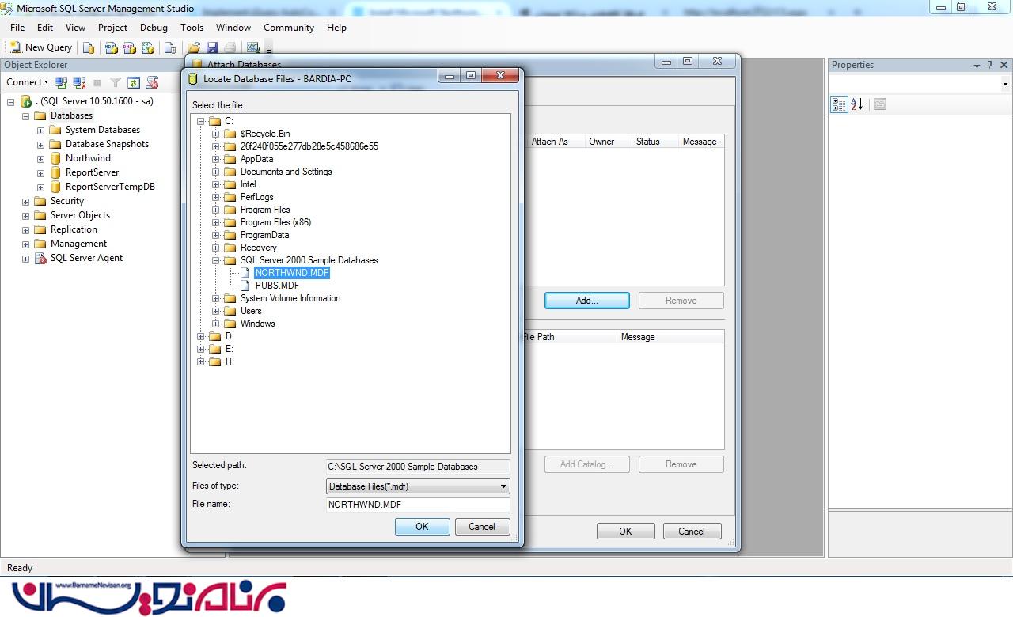Click the Add... button in Attach Databases
This screenshot has width=1013, height=617.
[586, 301]
